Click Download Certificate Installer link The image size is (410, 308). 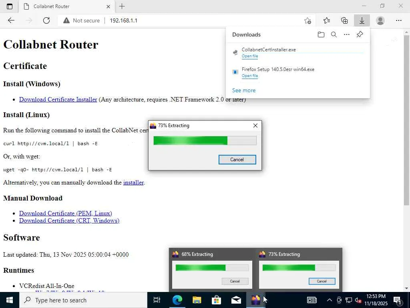pos(58,99)
